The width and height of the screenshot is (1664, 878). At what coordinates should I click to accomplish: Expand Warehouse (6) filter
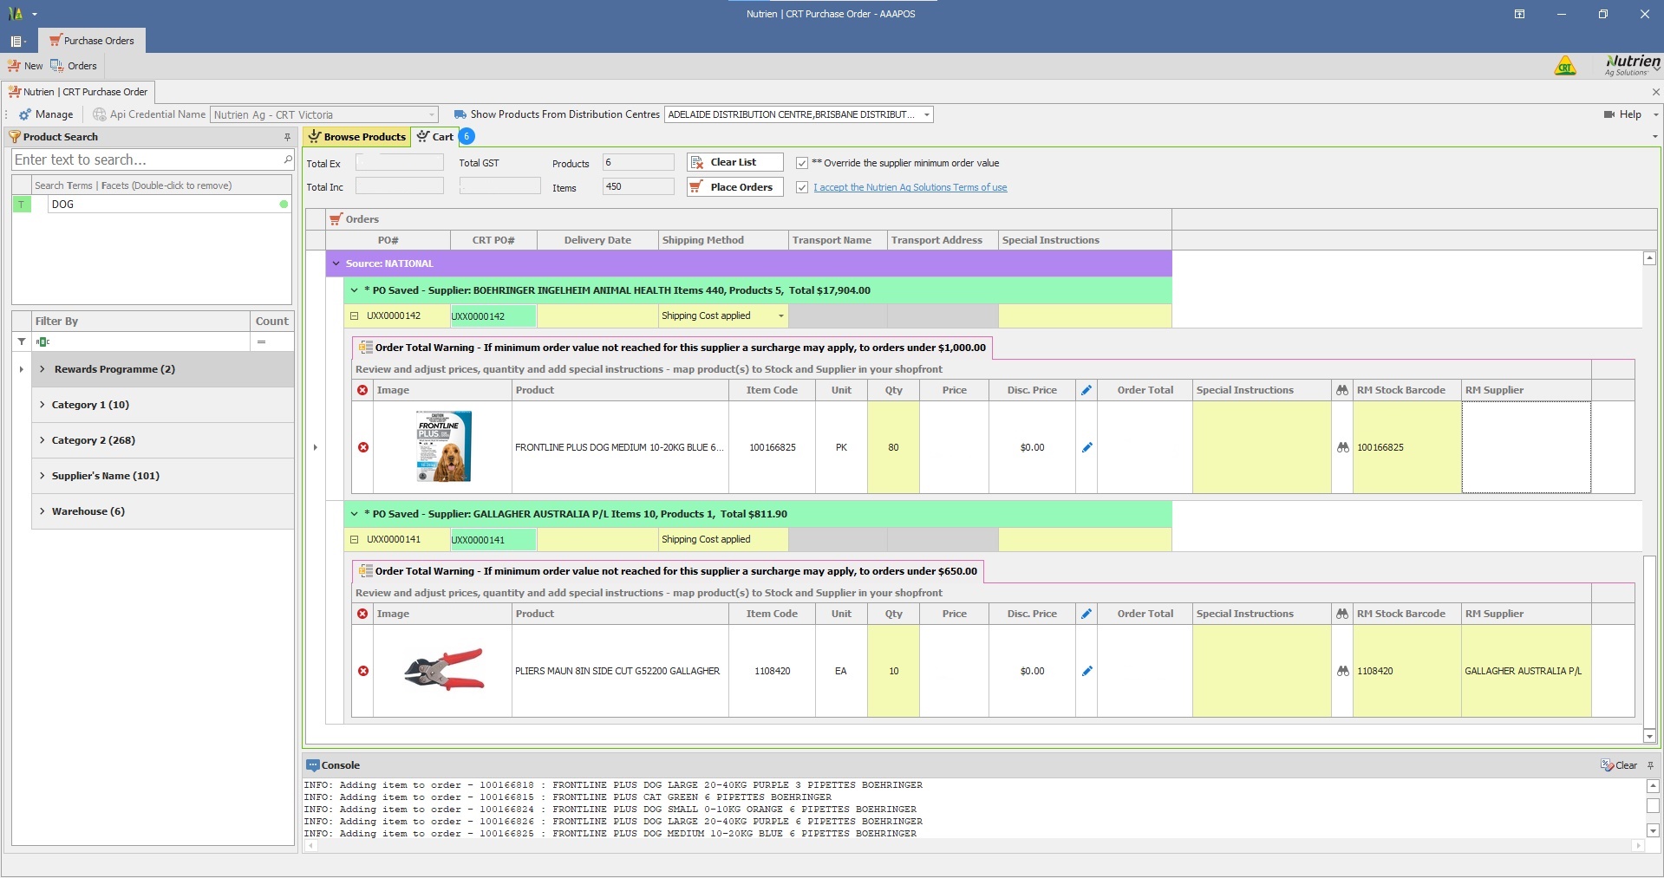42,511
